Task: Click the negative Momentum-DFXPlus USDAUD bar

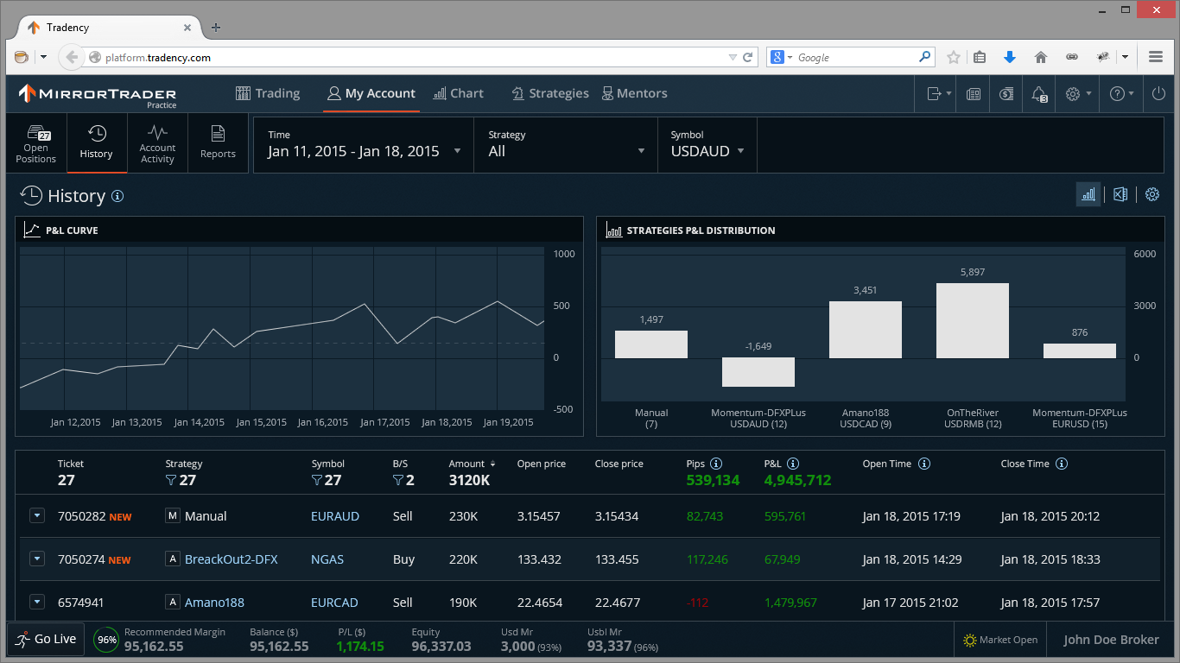Action: [758, 372]
